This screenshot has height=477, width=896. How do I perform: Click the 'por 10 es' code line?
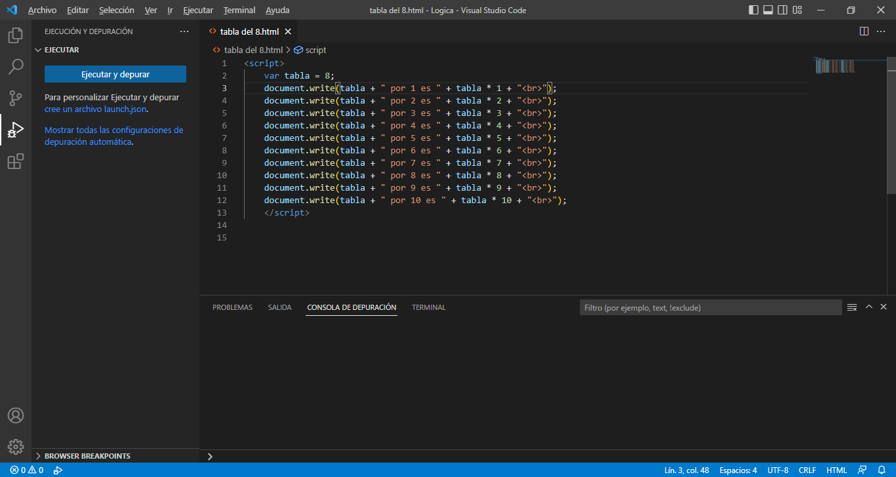click(x=415, y=200)
